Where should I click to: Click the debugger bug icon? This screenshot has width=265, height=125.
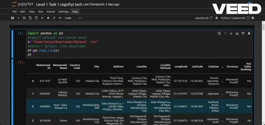tap(217, 18)
